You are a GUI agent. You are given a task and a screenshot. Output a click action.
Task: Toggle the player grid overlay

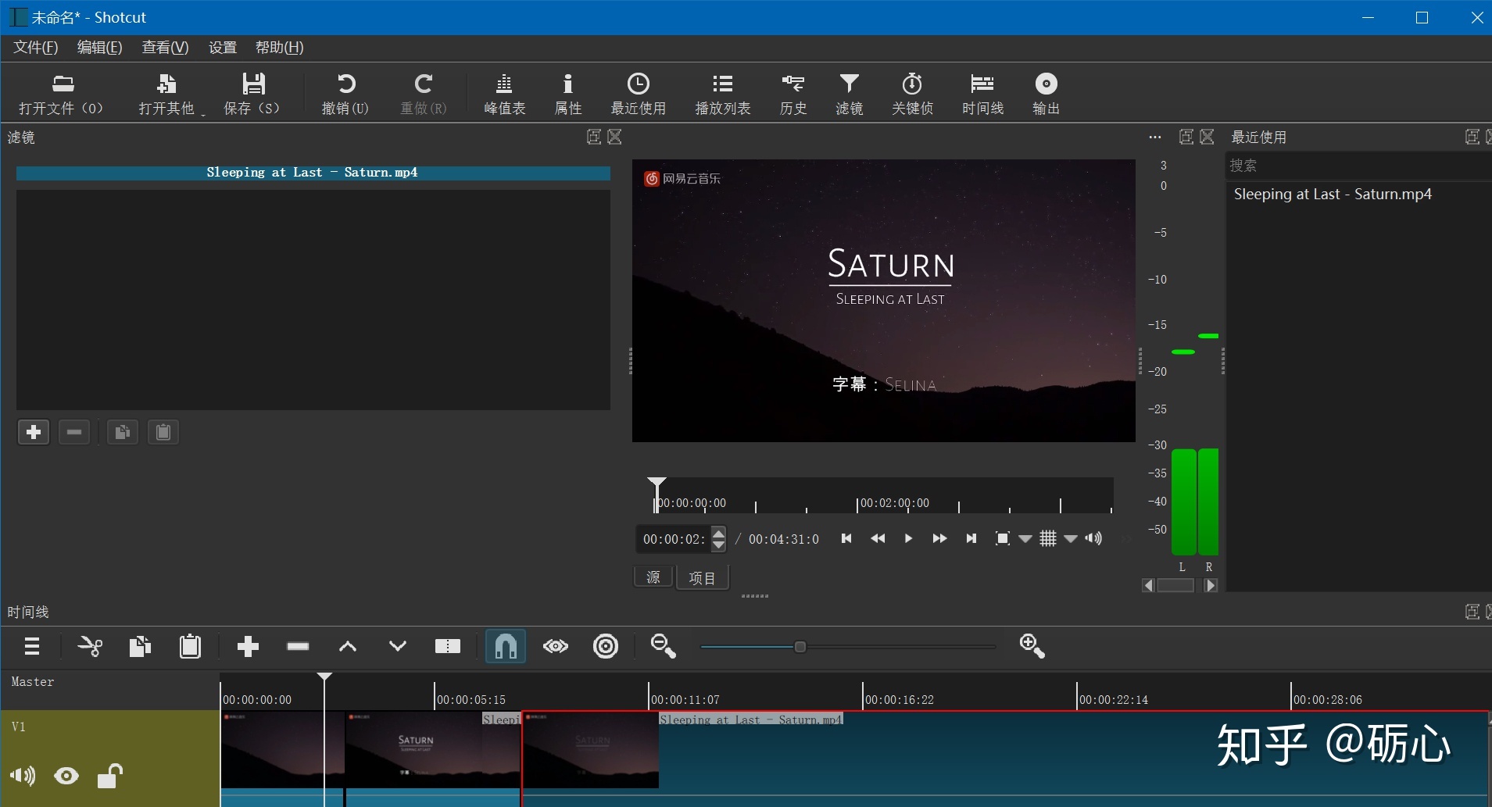pyautogui.click(x=1048, y=538)
